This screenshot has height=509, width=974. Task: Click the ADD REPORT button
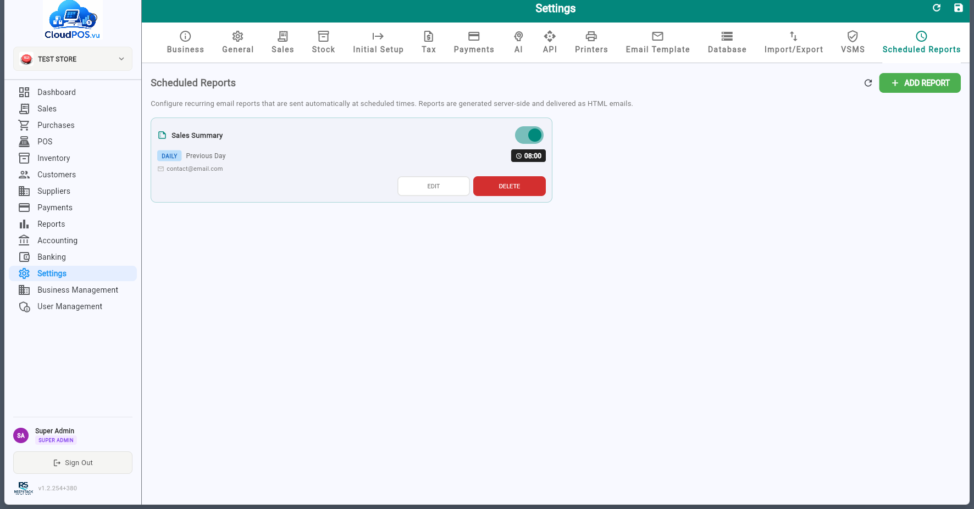(x=920, y=83)
